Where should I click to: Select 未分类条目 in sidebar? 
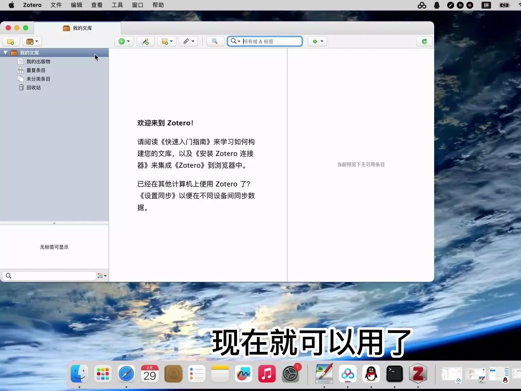point(38,79)
